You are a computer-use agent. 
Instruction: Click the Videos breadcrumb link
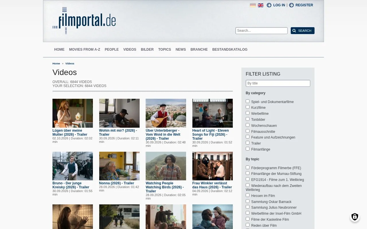pyautogui.click(x=70, y=64)
